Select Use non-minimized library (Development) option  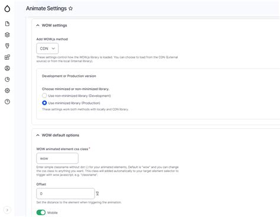pos(44,96)
